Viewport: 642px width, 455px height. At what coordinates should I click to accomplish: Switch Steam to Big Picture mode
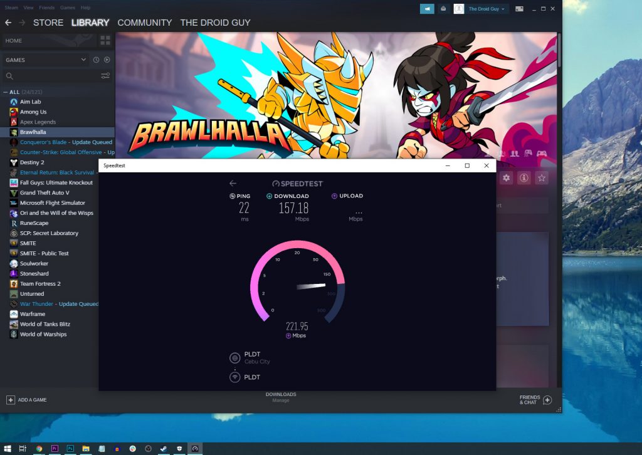519,9
